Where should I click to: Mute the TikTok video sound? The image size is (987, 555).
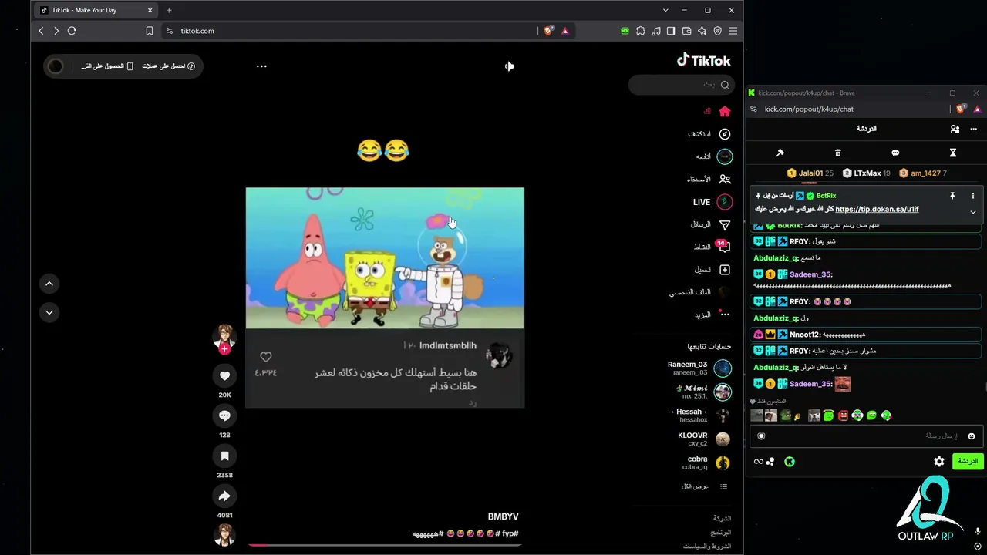click(509, 66)
